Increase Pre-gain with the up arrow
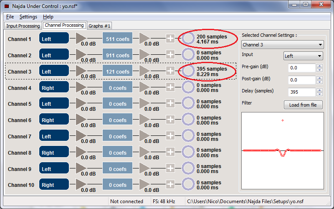Screen dimensions: 334x209 (x=319, y=66)
